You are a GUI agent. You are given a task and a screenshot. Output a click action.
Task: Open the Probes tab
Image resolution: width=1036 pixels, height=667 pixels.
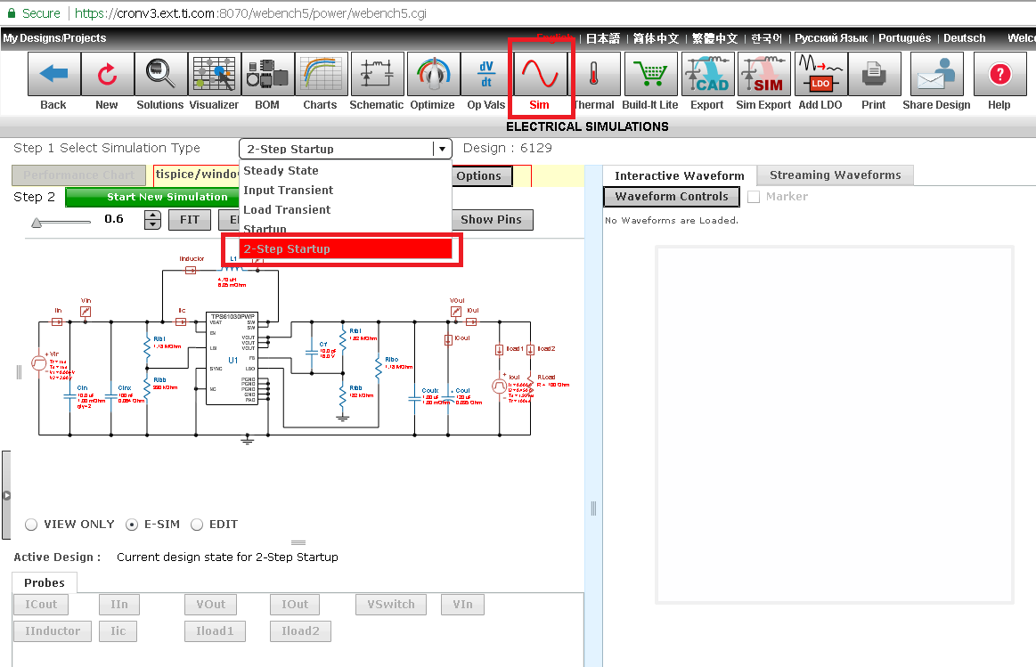[45, 583]
